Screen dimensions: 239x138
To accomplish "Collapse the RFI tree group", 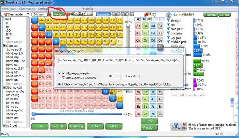I will (4, 19).
